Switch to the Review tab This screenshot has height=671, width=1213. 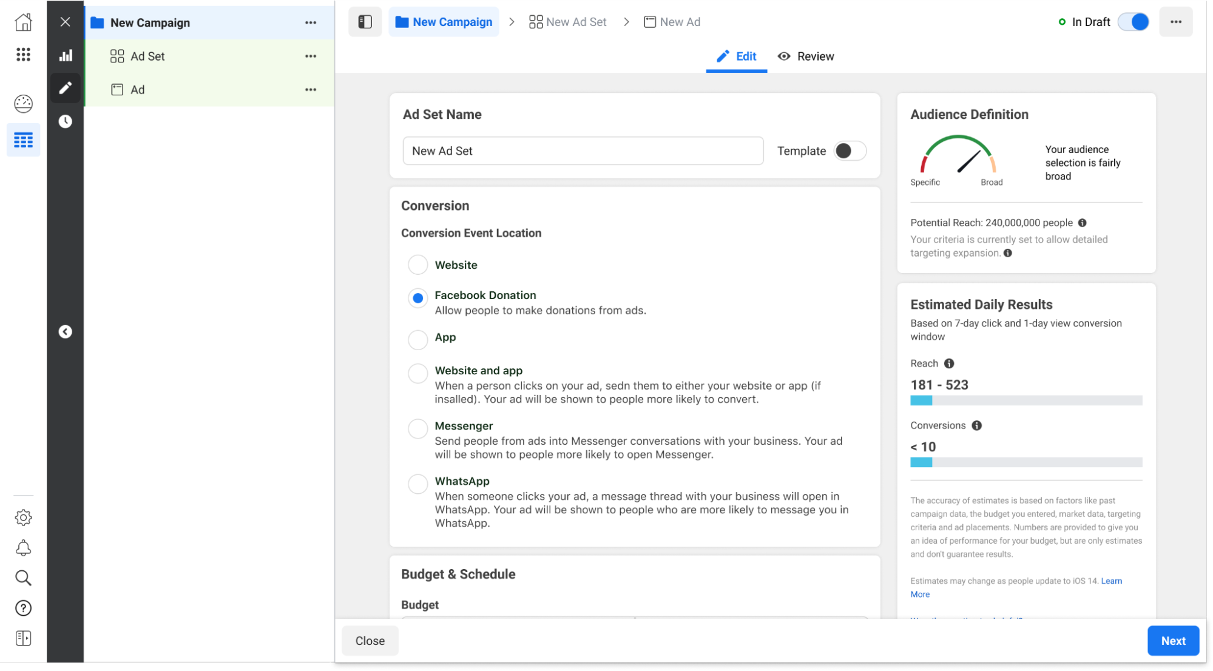(x=815, y=56)
